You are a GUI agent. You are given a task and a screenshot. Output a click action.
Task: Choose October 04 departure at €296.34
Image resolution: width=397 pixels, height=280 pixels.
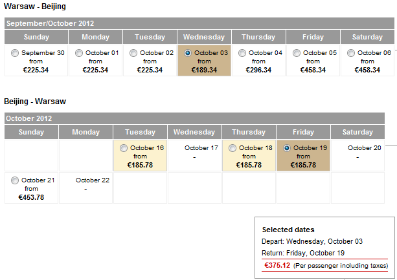click(242, 53)
